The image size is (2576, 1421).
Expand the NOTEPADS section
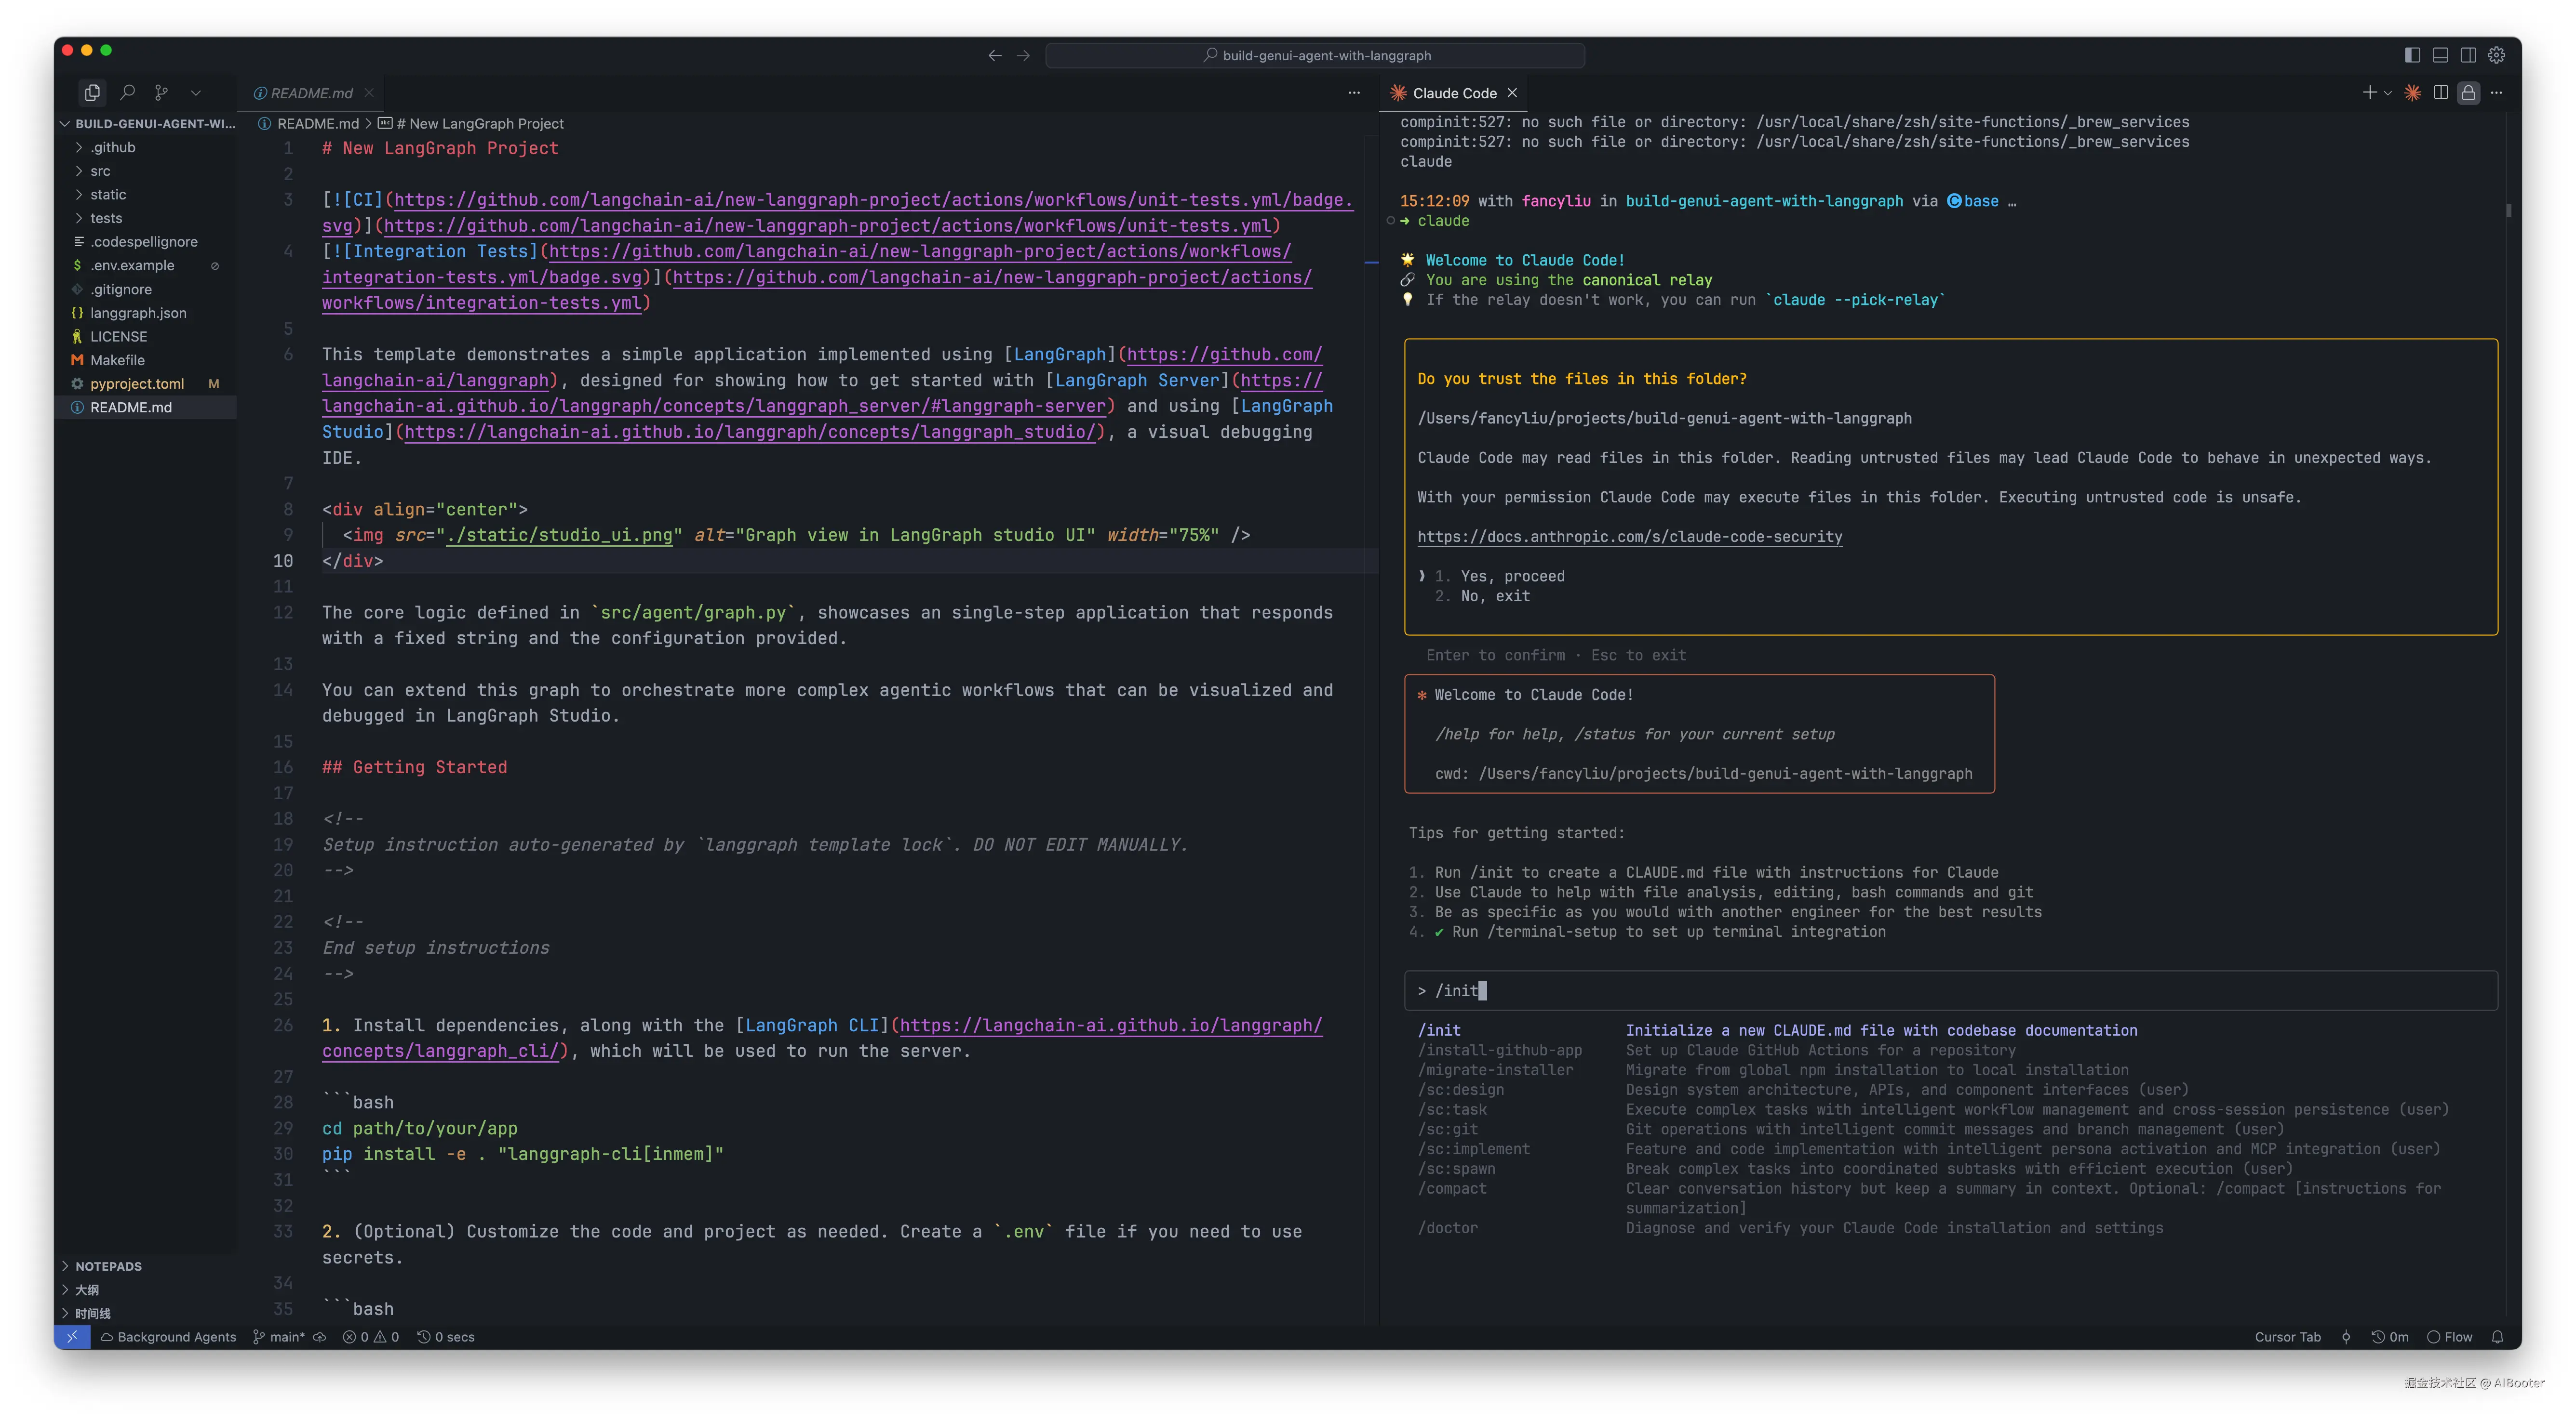(108, 1266)
